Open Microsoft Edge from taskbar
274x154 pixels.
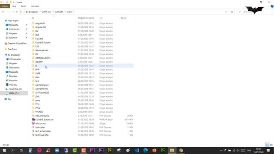pos(146,150)
